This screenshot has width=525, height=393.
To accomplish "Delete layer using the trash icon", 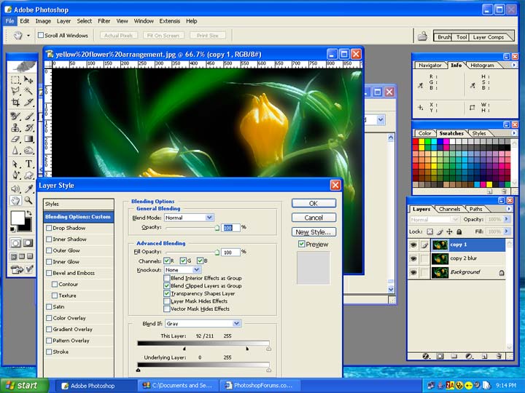I will click(x=499, y=357).
